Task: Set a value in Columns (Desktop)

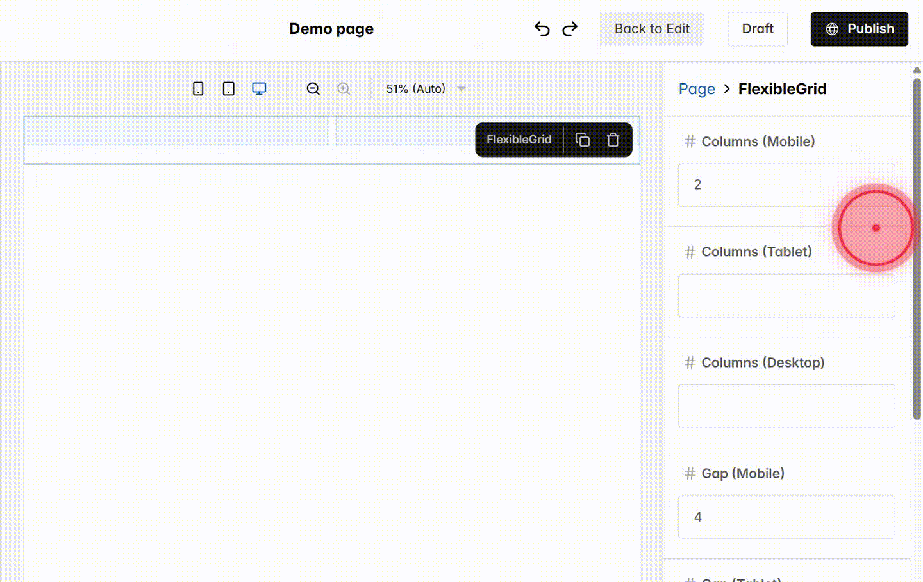Action: coord(786,406)
